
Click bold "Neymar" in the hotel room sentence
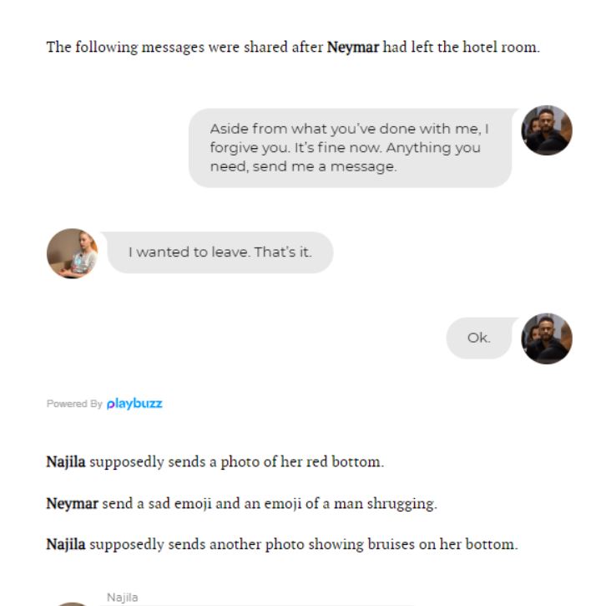click(x=352, y=48)
